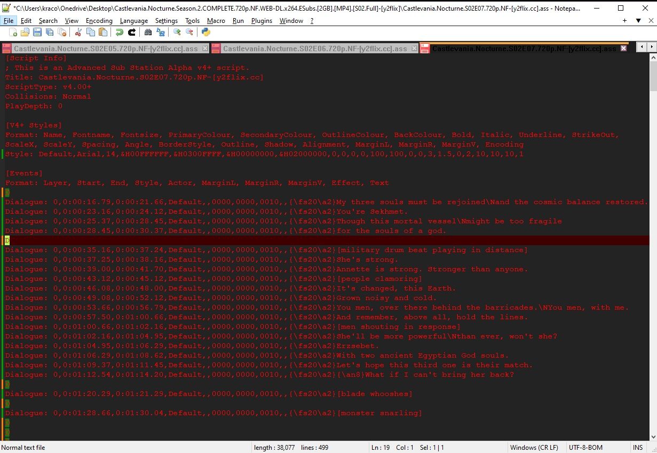Click the "You're Sekhmet." dialogue line
This screenshot has width=657, height=453.
207,212
